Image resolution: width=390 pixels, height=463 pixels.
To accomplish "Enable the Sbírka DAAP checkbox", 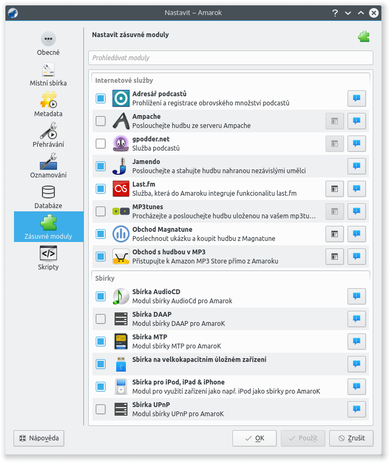I will pos(101,319).
